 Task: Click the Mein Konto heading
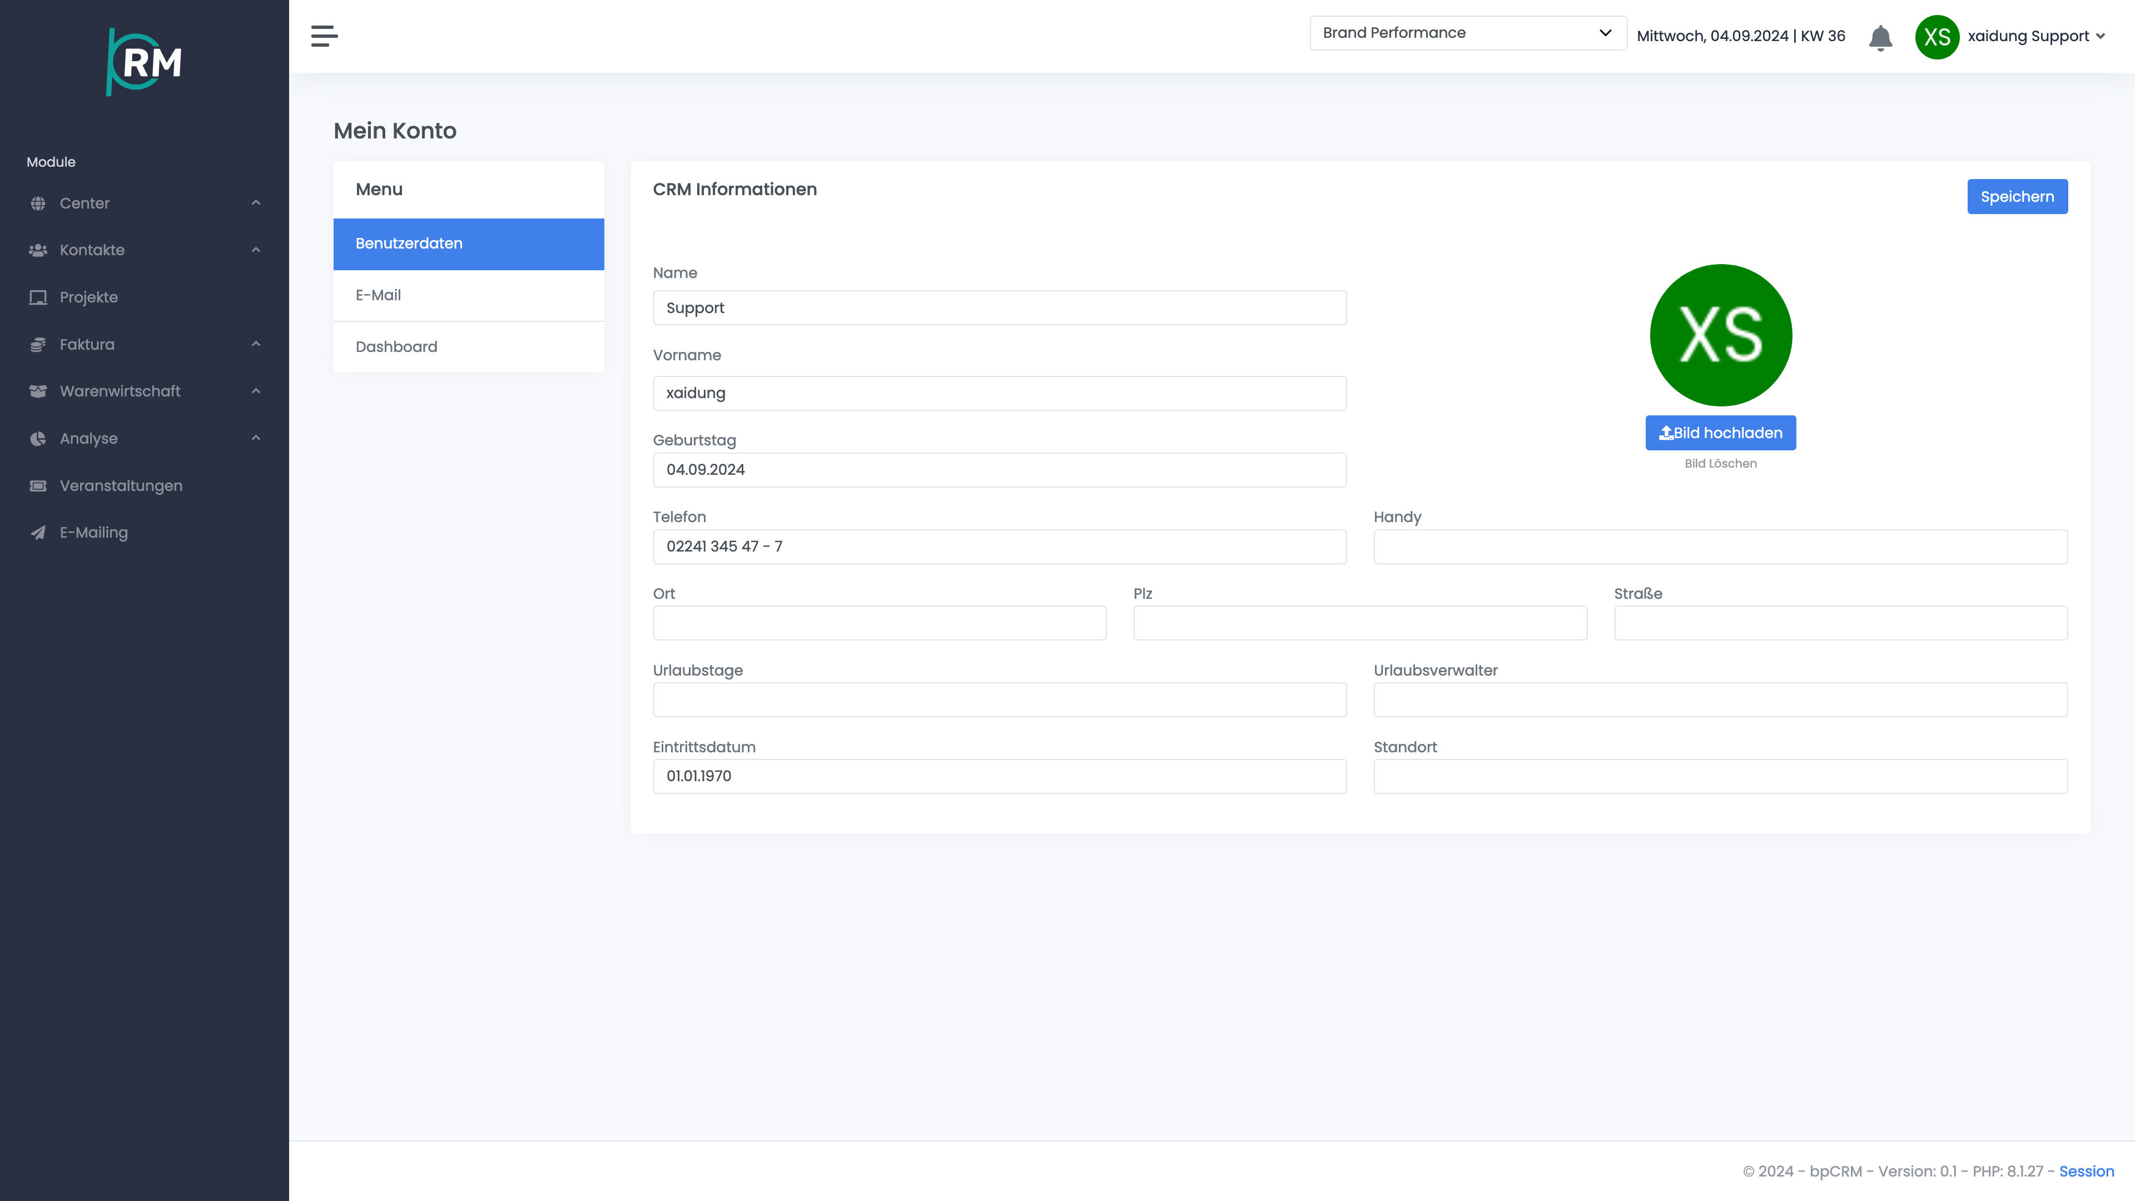[395, 131]
